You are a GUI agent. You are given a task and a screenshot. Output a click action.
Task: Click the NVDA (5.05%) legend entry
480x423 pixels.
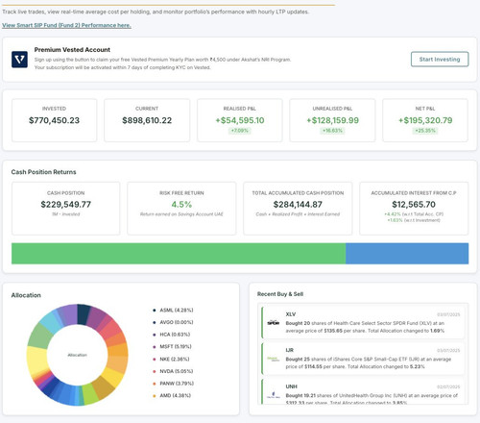[173, 371]
